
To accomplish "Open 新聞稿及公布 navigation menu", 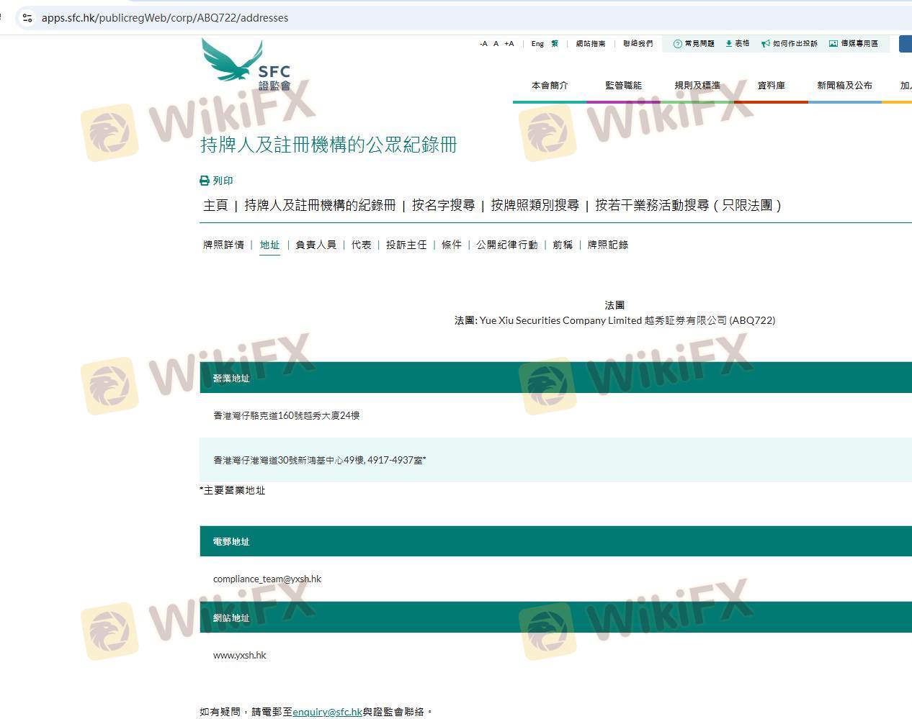I will tap(844, 86).
